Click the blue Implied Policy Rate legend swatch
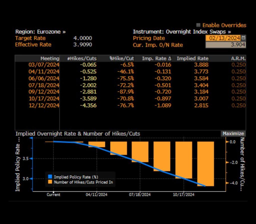Image resolution: width=256 pixels, height=224 pixels. point(50,177)
